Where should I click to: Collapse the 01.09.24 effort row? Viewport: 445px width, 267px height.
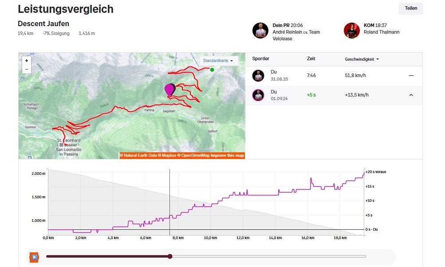tap(411, 95)
